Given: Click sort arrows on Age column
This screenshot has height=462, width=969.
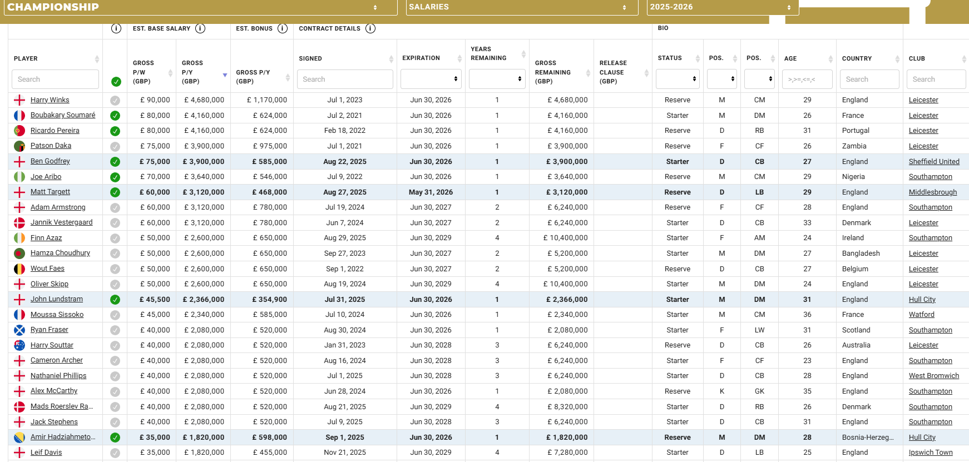Looking at the screenshot, I should [830, 59].
